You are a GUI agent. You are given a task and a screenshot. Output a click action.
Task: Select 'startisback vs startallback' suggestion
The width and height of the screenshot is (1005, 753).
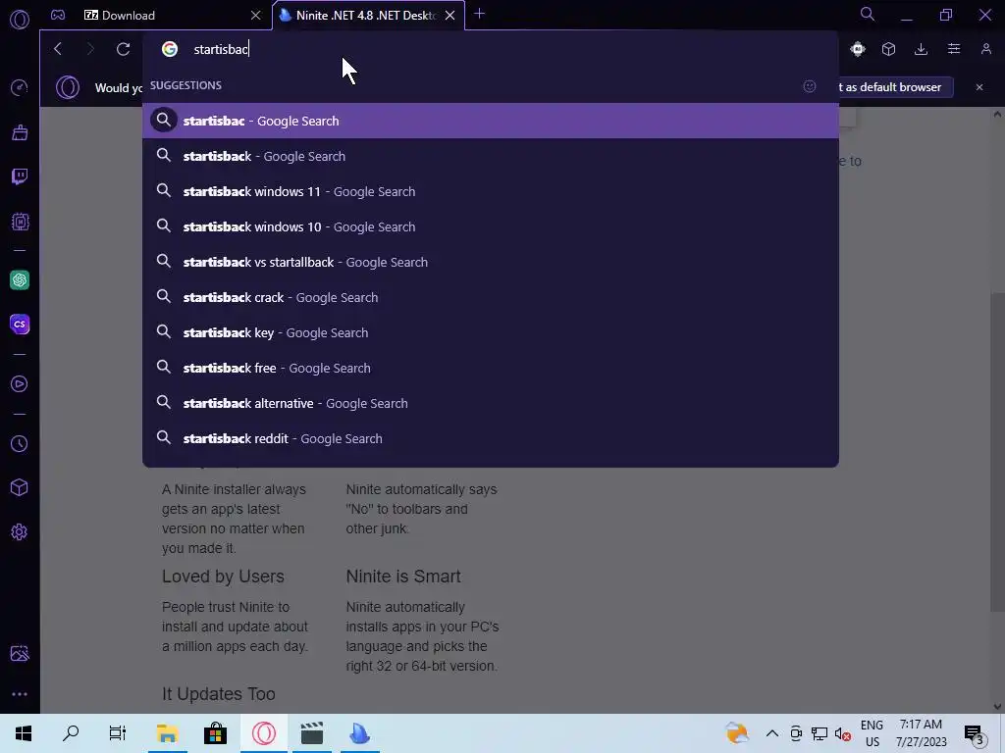coord(491,262)
